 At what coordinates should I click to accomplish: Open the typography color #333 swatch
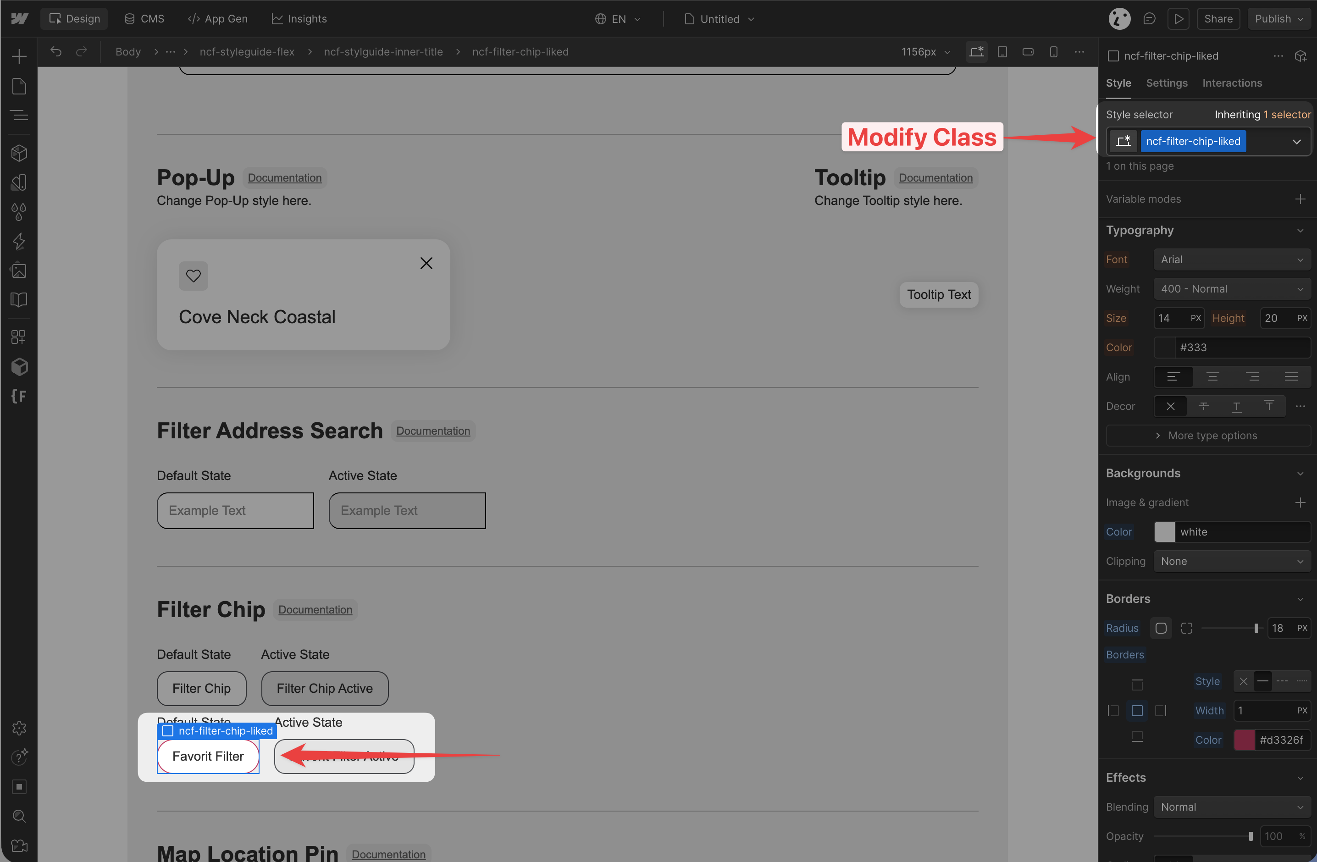1164,348
